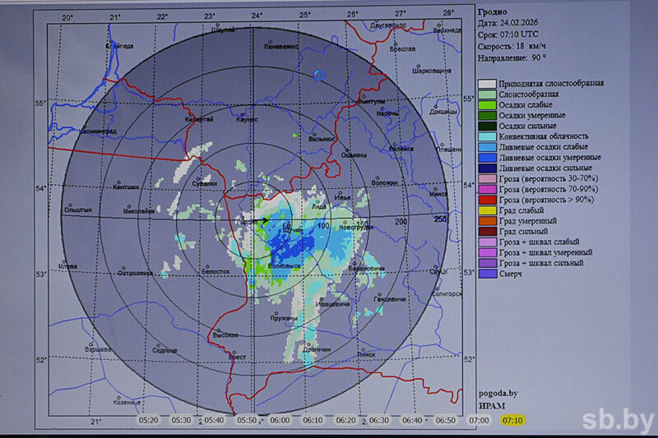Select the 06:00 time frame

point(280,420)
